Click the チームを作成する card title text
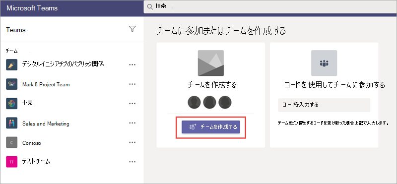 click(212, 85)
